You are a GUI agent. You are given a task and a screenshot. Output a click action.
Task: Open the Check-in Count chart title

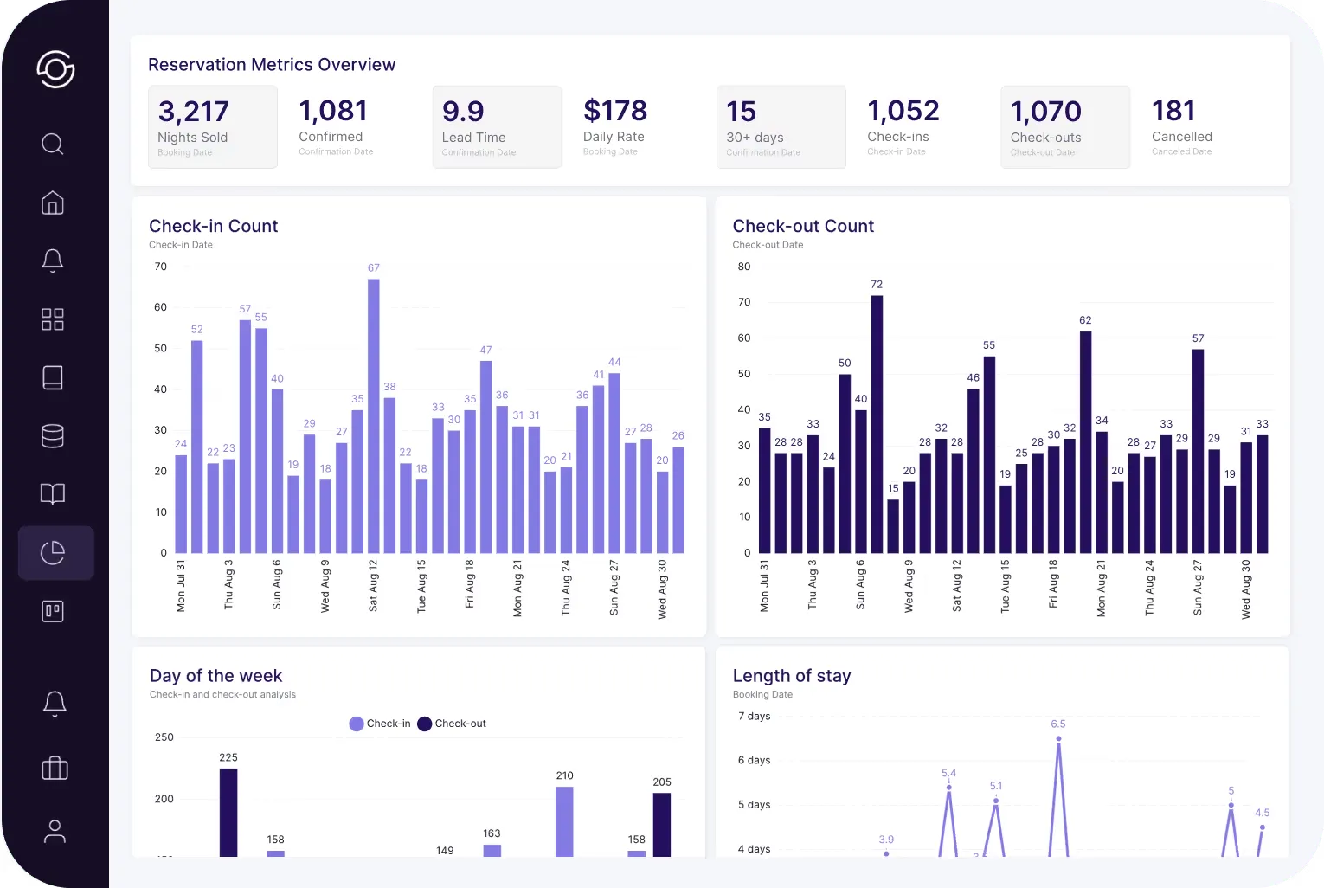click(x=213, y=226)
